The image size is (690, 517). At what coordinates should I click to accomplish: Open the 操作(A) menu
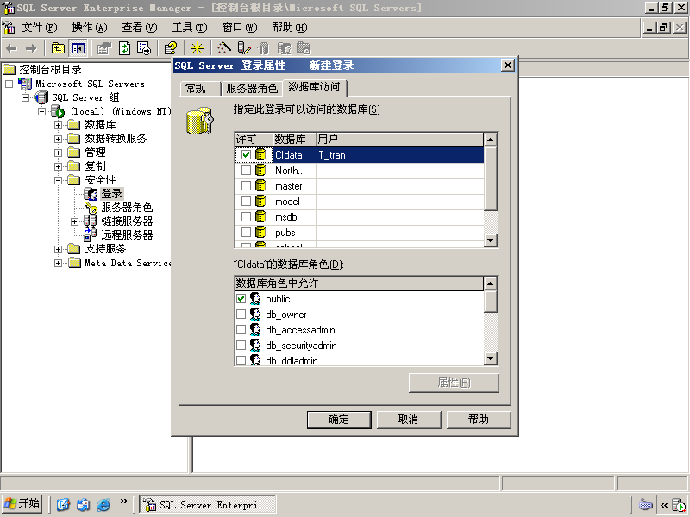tap(90, 28)
